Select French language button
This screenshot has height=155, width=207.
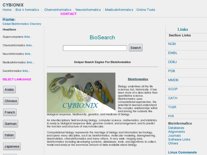pos(10,112)
